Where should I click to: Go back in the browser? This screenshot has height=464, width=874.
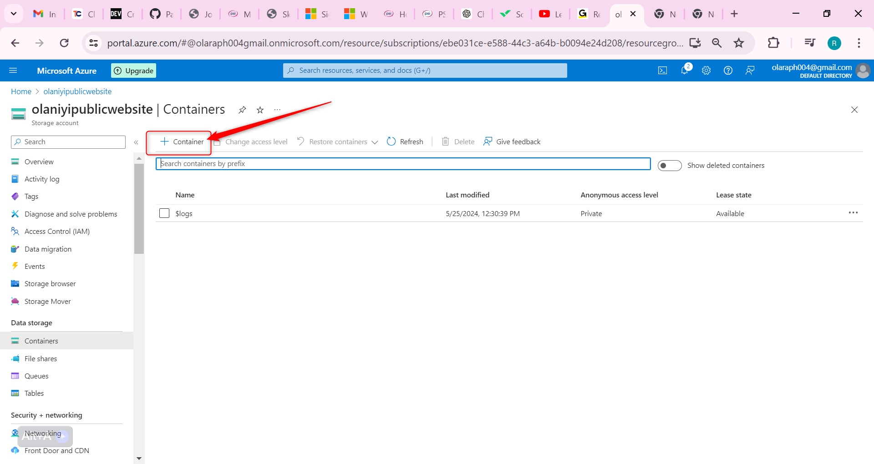15,43
